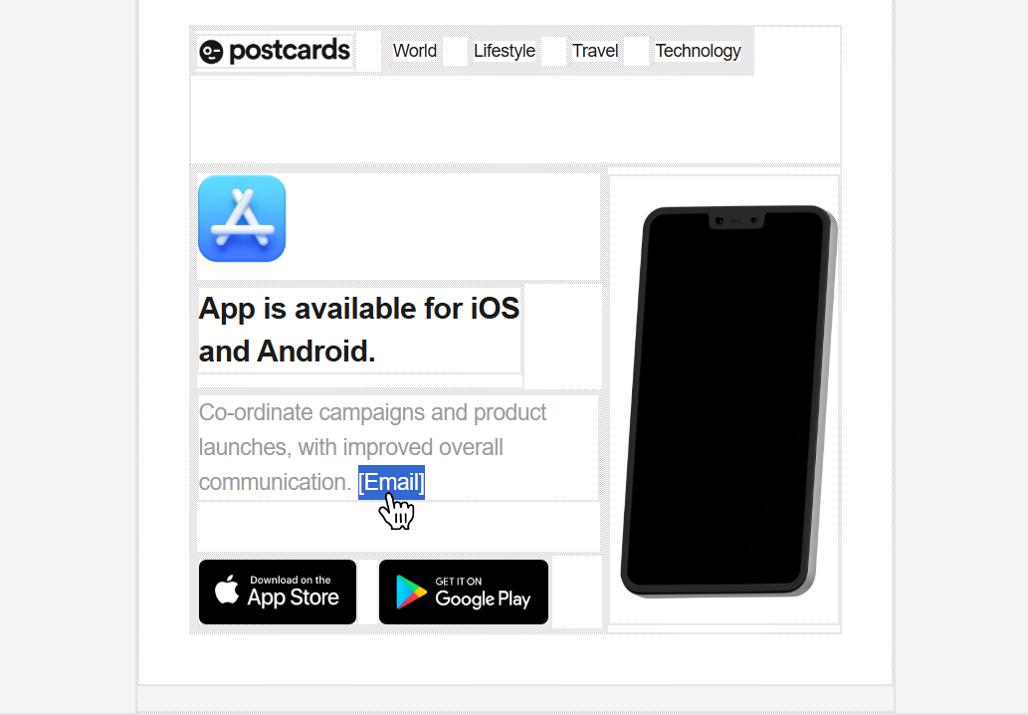Select the empty block beneath the navigation menu
The width and height of the screenshot is (1028, 715).
point(515,119)
